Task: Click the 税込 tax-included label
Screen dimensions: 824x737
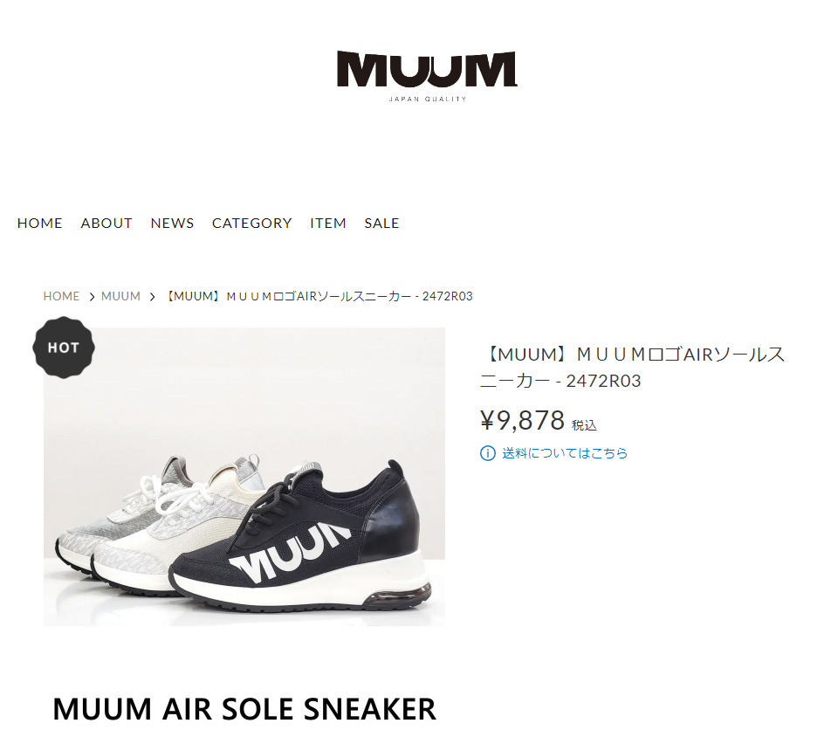Action: click(584, 425)
